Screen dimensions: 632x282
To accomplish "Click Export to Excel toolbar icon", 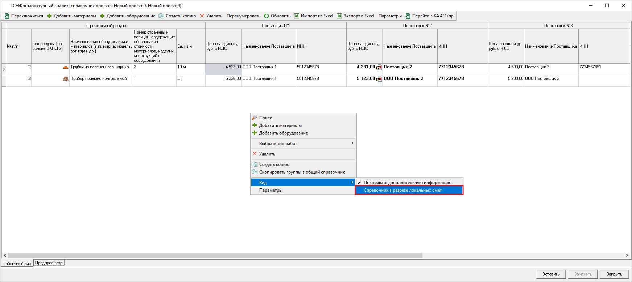I will 339,16.
